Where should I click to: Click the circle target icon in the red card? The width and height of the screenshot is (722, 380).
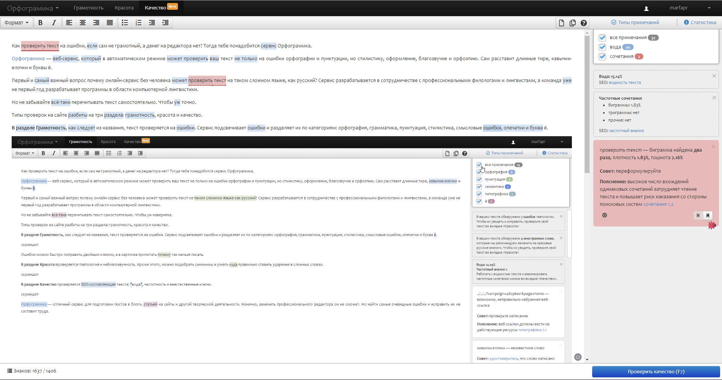click(605, 215)
